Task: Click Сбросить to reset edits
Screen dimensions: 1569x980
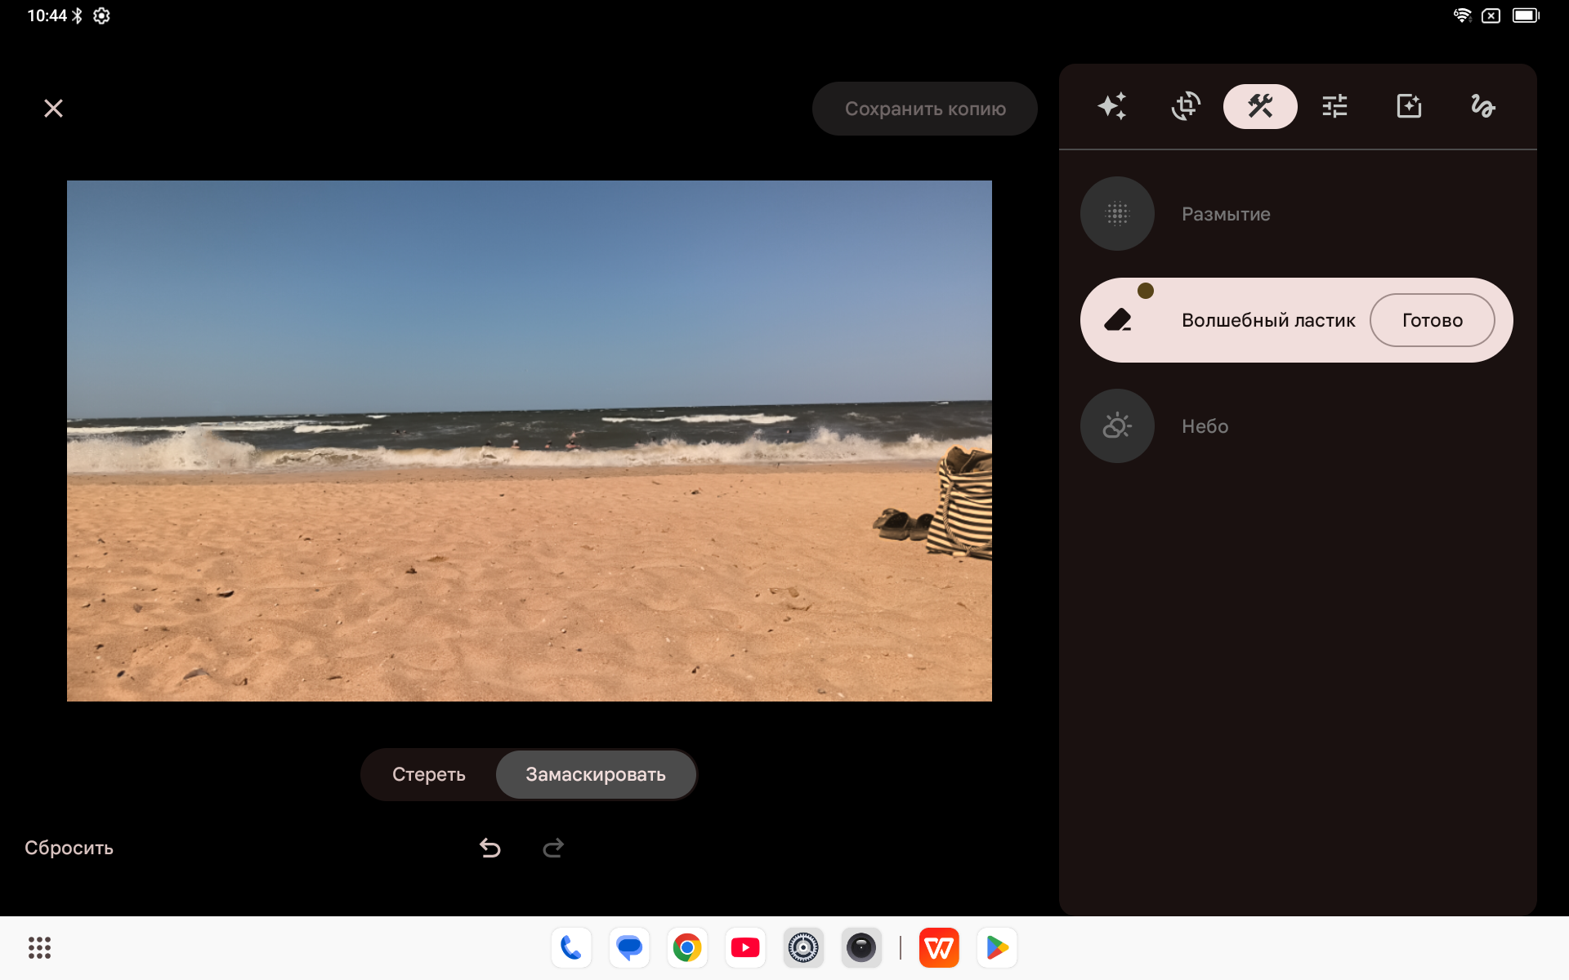Action: pos(69,848)
